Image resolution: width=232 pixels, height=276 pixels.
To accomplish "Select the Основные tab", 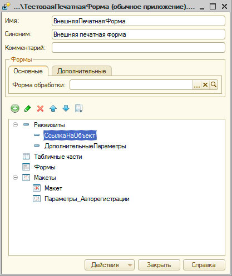I will click(28, 71).
